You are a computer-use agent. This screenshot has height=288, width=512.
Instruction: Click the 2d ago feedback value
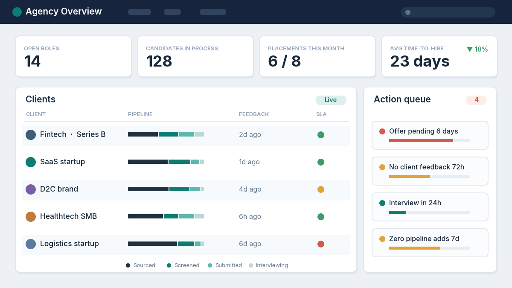[250, 135]
